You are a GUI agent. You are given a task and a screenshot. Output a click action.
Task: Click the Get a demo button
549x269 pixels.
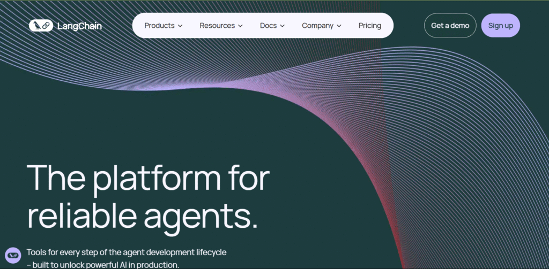tap(450, 26)
